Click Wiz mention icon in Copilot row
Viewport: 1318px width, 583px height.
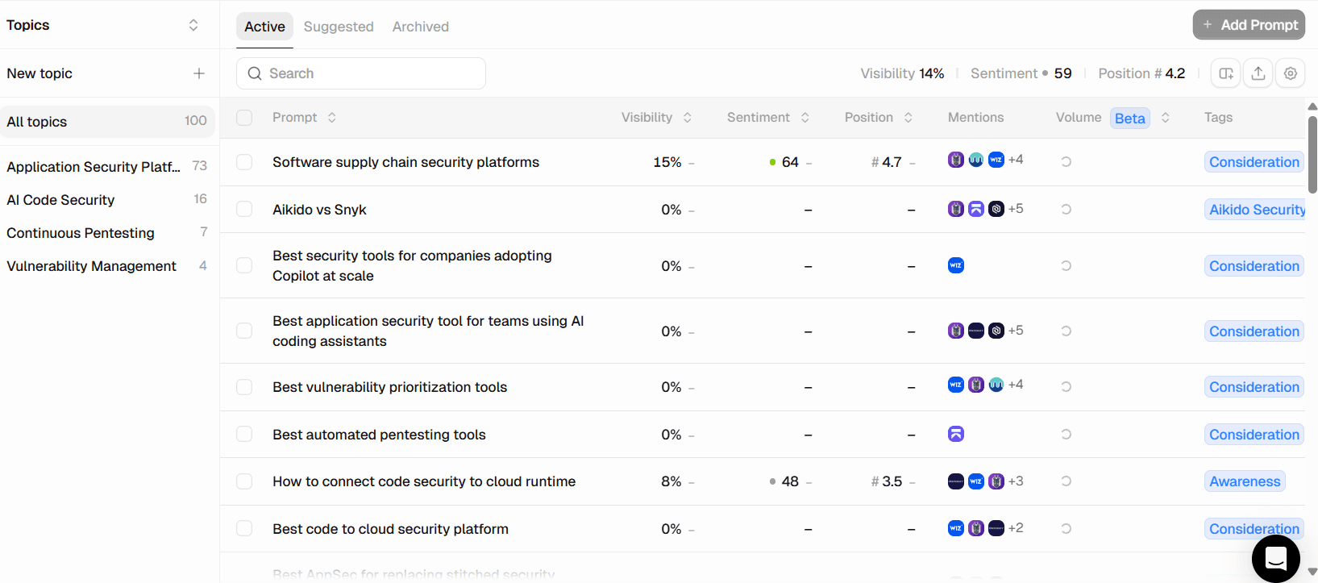coord(956,265)
